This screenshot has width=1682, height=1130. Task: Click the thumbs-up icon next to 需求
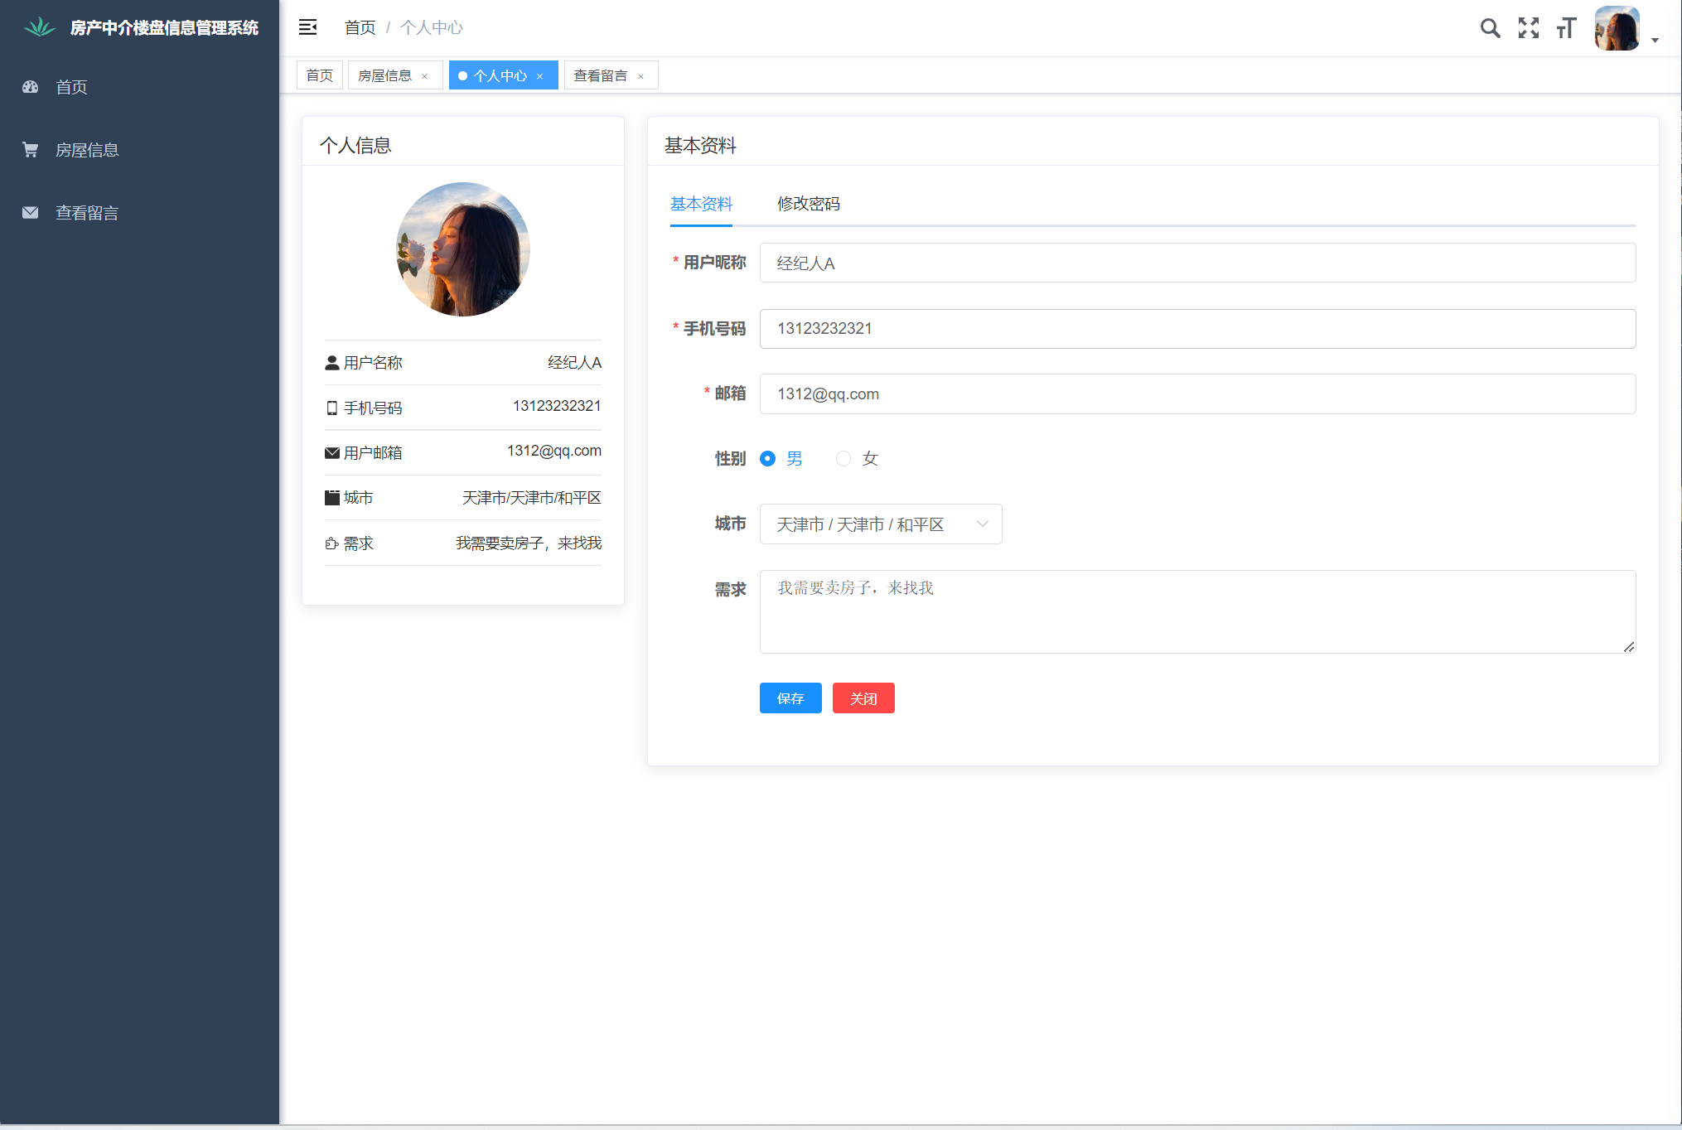coord(331,543)
